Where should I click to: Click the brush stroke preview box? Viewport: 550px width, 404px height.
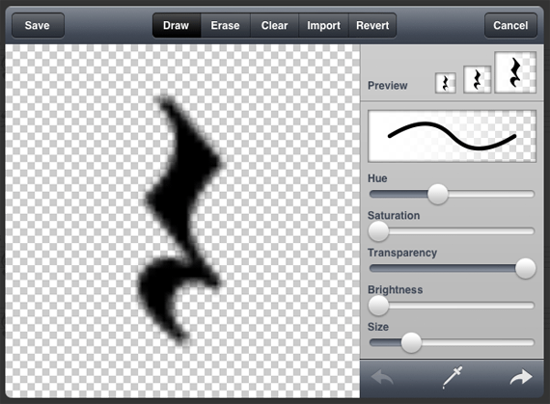click(452, 136)
